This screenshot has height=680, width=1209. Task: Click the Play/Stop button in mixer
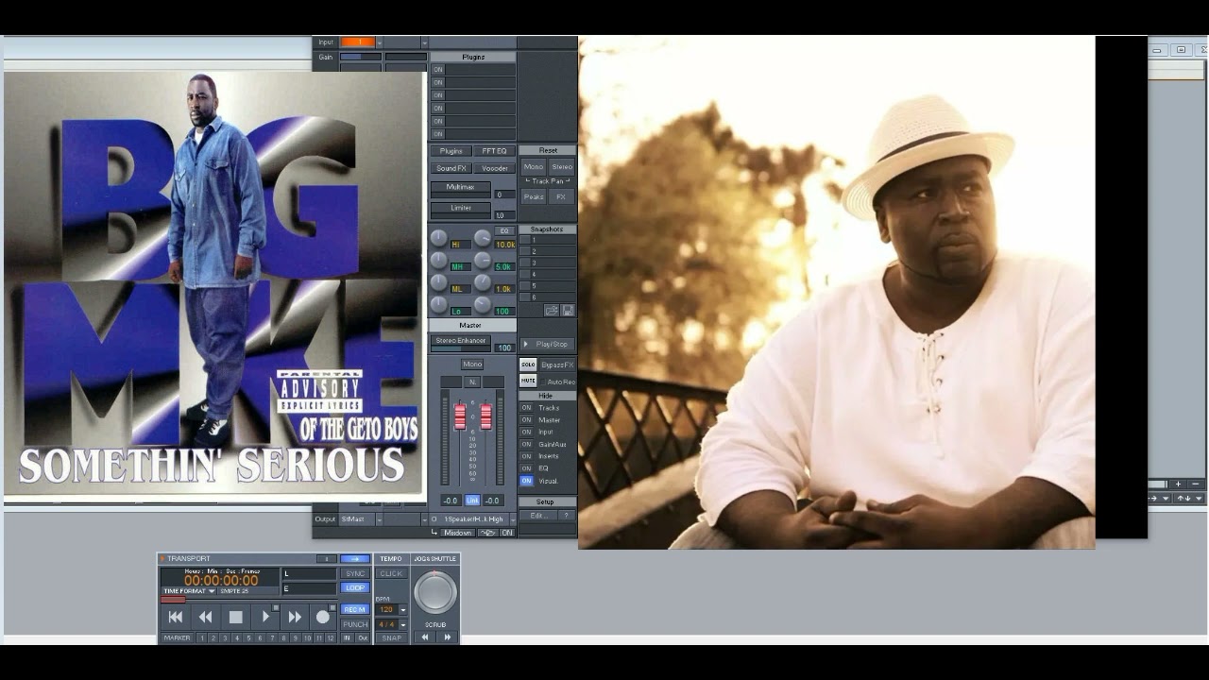[x=547, y=345]
